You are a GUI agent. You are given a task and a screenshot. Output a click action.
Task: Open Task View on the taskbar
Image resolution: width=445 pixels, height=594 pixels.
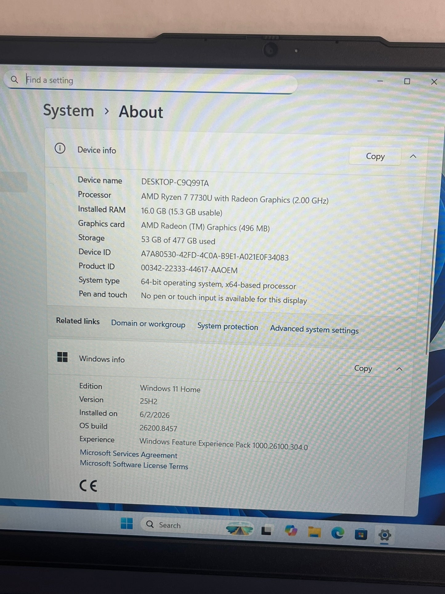(266, 530)
